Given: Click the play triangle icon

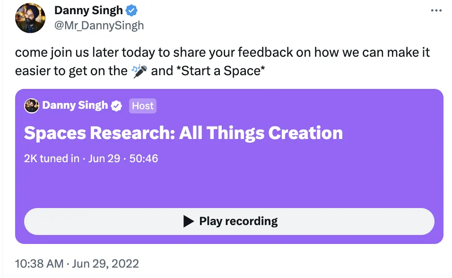Looking at the screenshot, I should pos(188,221).
